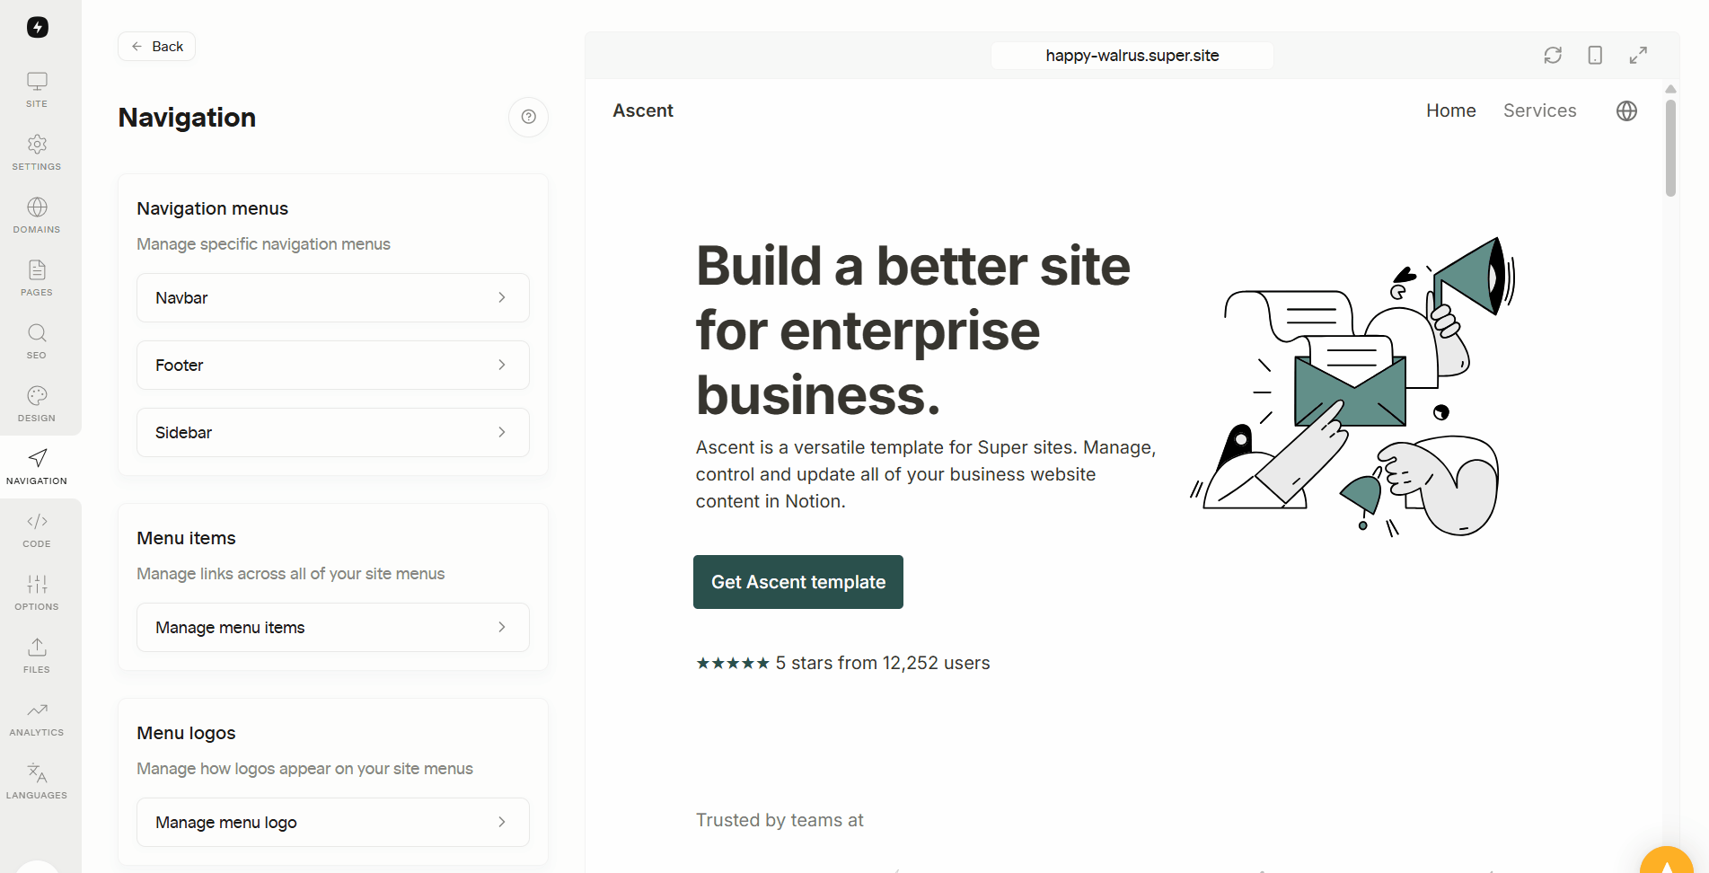1709x873 pixels.
Task: Click the 'Trusted by teams at' text
Action: (x=780, y=820)
